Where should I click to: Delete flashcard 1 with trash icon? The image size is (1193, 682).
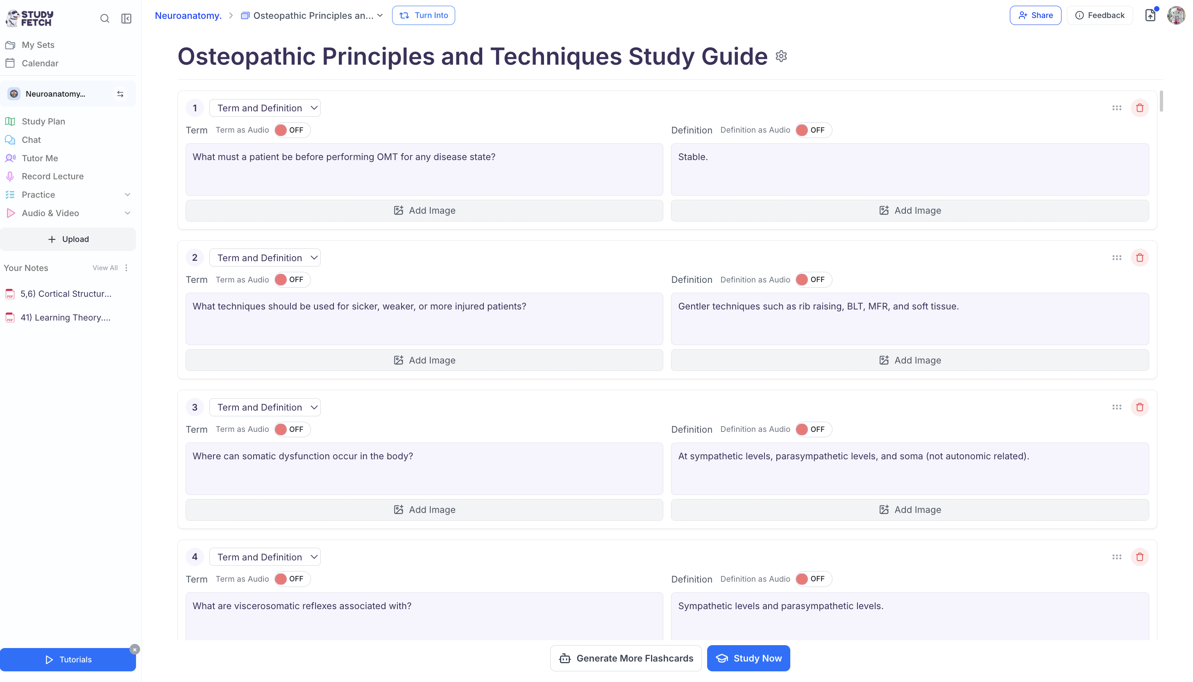pyautogui.click(x=1140, y=108)
